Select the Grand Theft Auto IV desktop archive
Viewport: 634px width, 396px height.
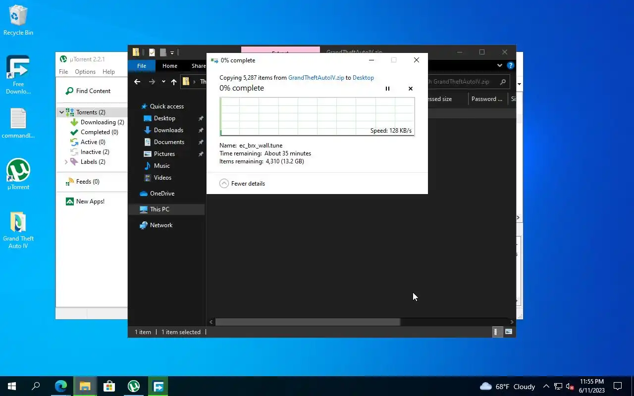coord(18,230)
